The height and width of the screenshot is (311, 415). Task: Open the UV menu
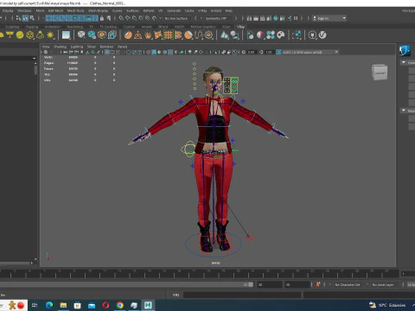160,10
